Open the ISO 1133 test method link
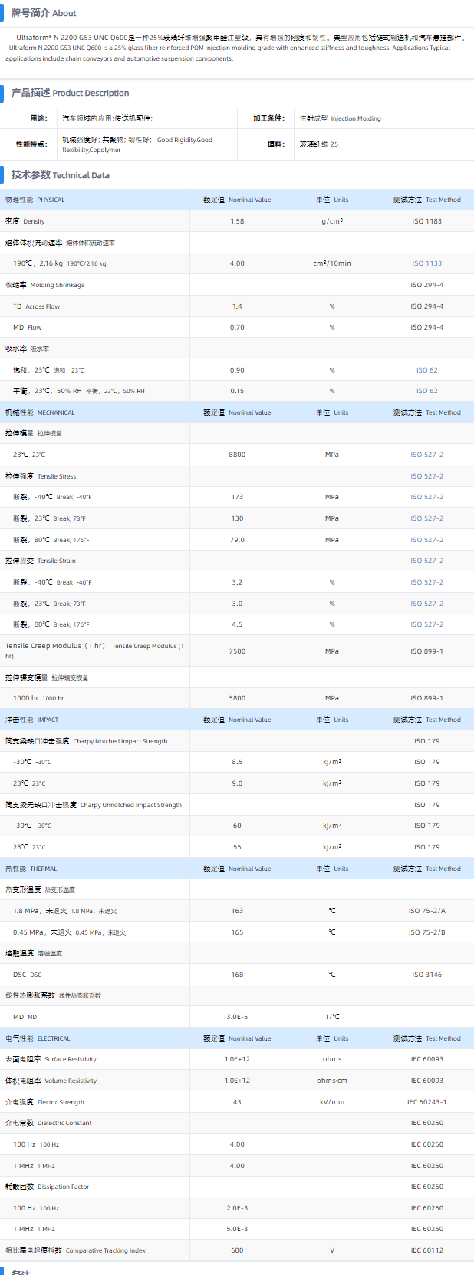 tap(427, 263)
